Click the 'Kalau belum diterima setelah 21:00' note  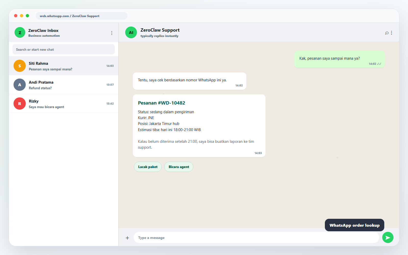196,144
